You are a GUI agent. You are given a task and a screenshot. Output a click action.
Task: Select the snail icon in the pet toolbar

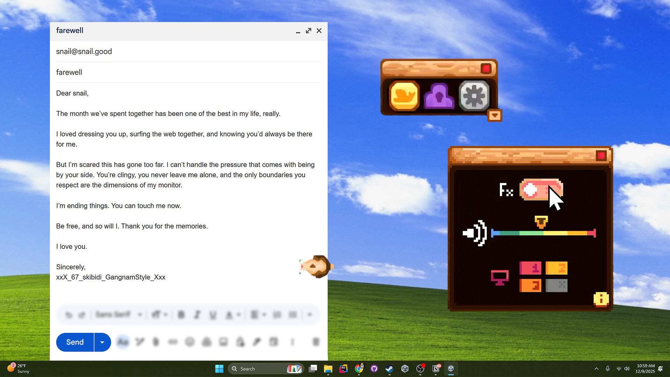(x=404, y=95)
